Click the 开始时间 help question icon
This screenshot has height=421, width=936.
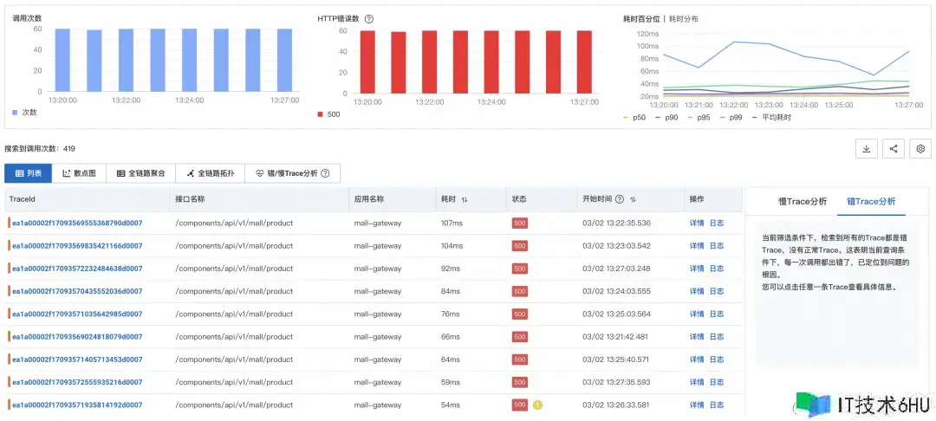point(619,199)
